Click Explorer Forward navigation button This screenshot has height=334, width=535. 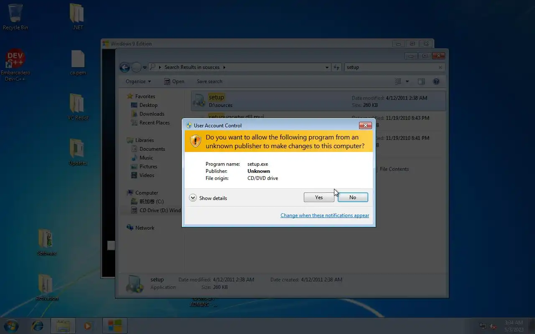[136, 67]
